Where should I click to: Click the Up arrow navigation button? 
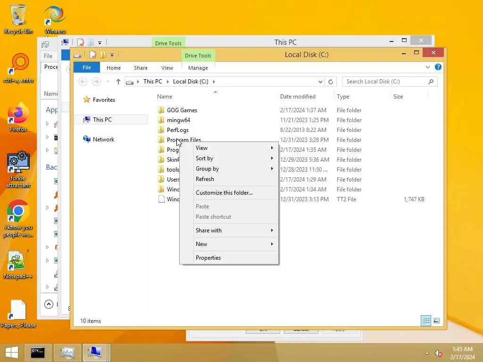pos(118,82)
